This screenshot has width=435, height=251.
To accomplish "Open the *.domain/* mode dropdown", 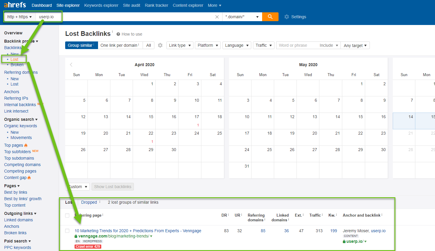I will 242,17.
